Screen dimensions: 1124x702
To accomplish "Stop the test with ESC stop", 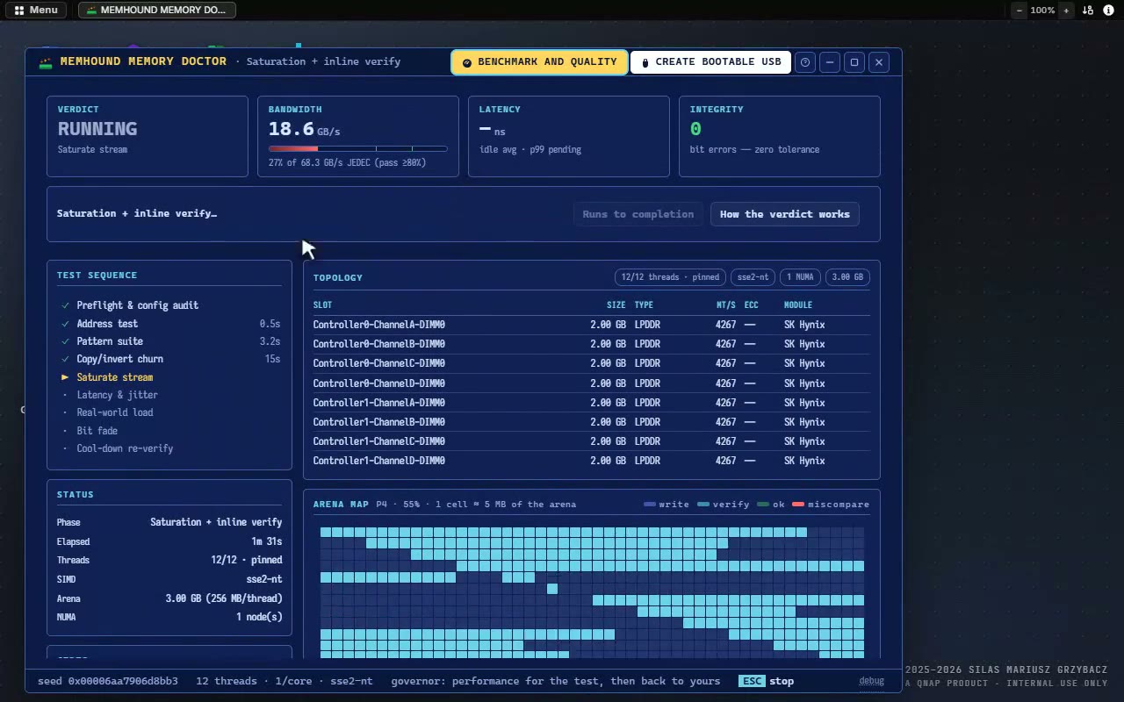I will tap(767, 681).
